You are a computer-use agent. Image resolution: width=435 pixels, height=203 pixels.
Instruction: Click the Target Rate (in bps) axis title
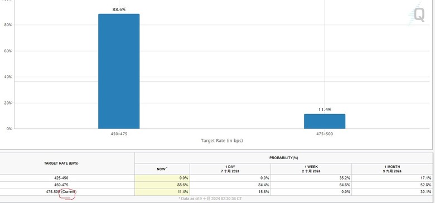[221, 141]
